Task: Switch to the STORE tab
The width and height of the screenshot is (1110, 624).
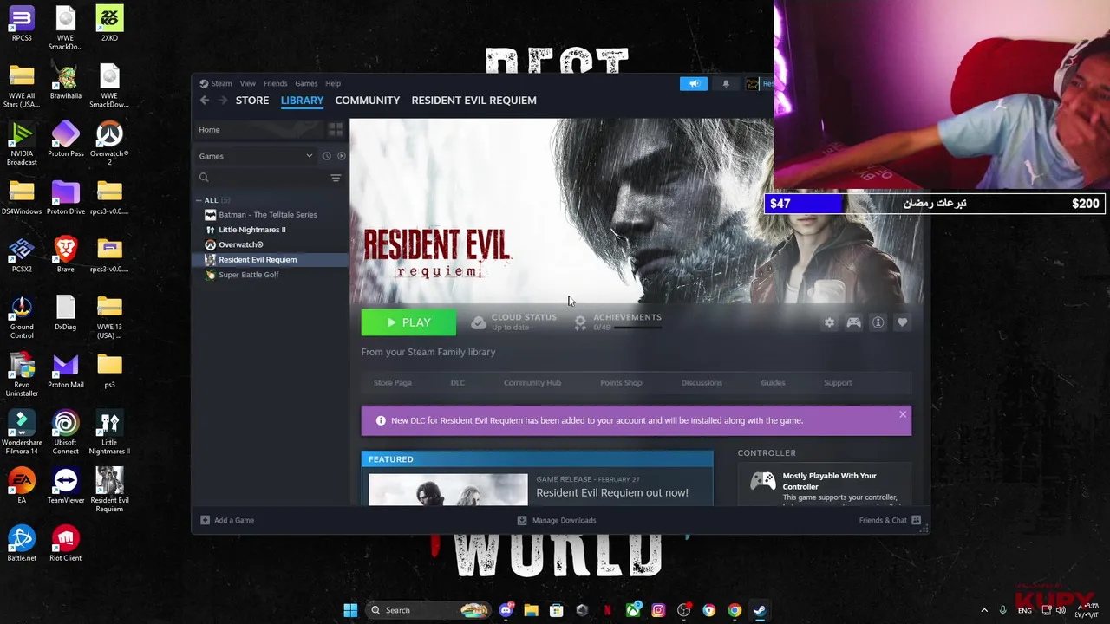Action: point(252,101)
